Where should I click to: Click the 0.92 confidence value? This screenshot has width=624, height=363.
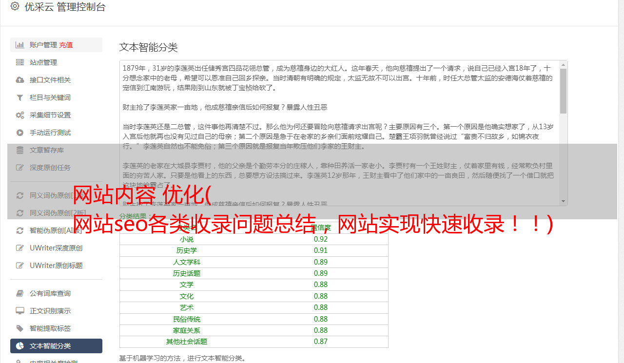tap(321, 239)
